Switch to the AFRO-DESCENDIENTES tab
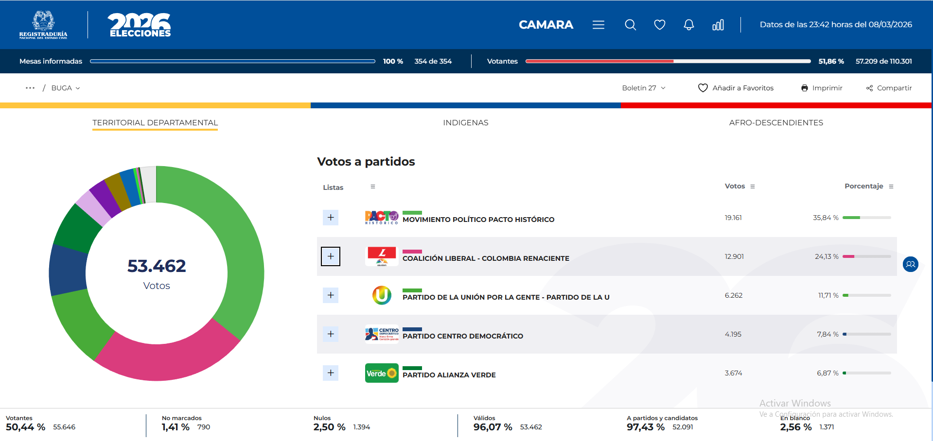This screenshot has width=933, height=441. click(x=776, y=123)
